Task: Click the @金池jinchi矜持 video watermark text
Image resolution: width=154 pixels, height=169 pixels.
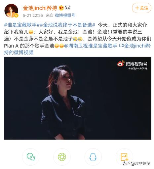Action: click(x=138, y=68)
